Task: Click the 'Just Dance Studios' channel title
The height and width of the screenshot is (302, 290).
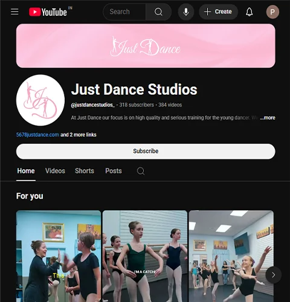Action: (134, 89)
